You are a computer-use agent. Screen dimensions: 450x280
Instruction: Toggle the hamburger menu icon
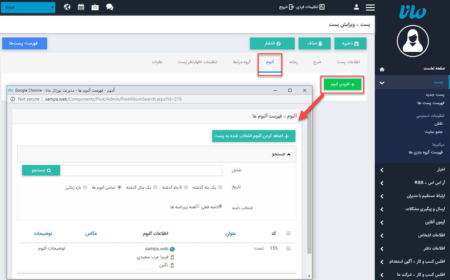coord(370,7)
